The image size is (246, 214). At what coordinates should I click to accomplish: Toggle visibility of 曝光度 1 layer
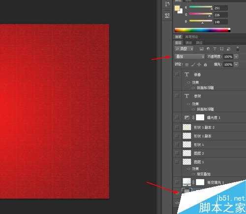[177, 117]
